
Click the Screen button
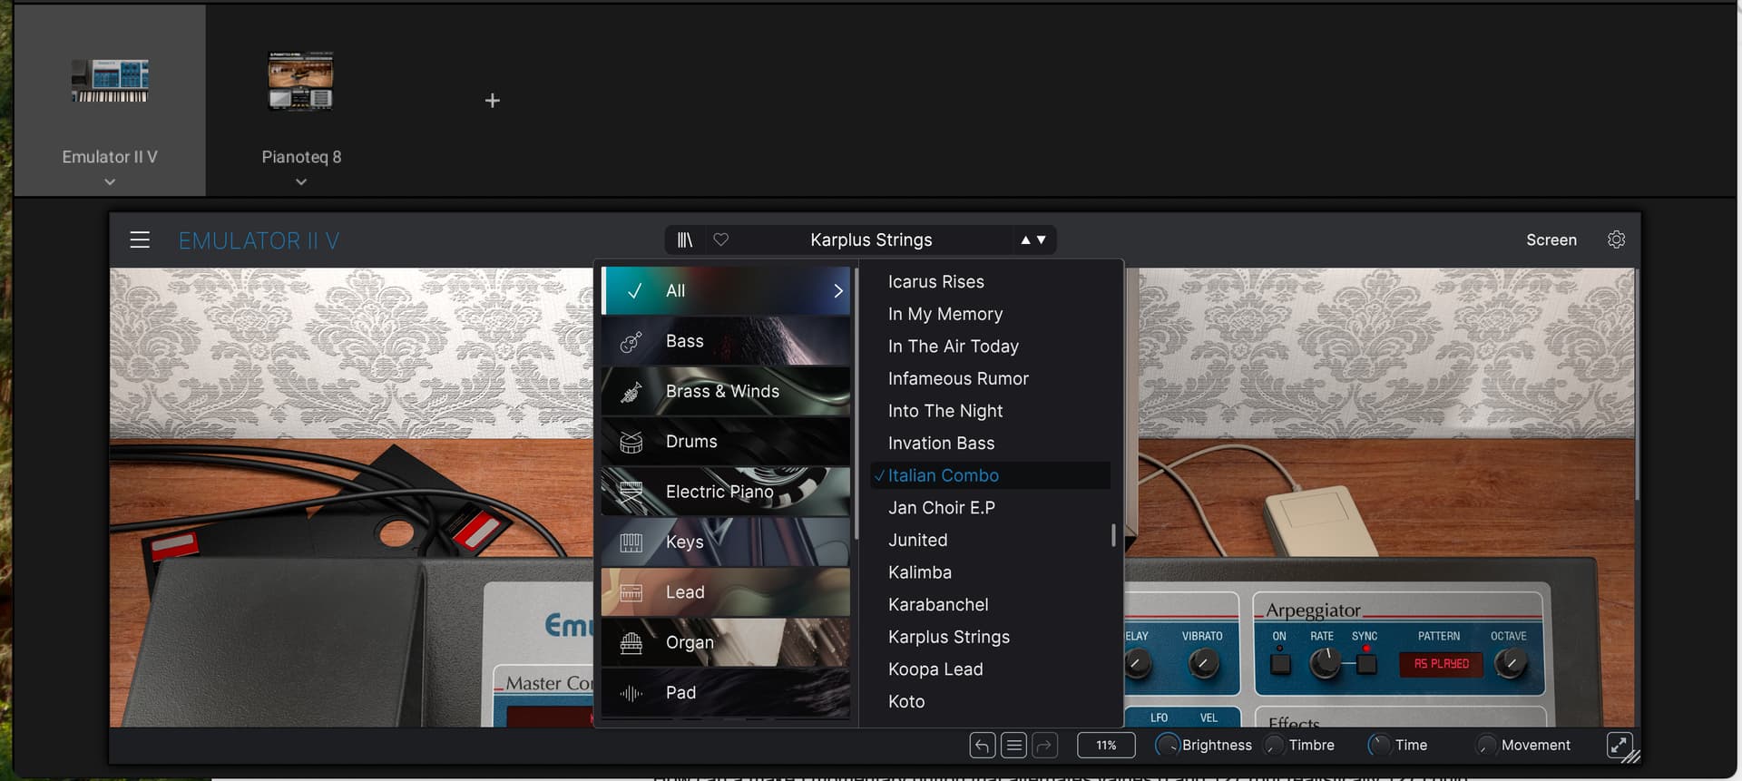click(1551, 240)
